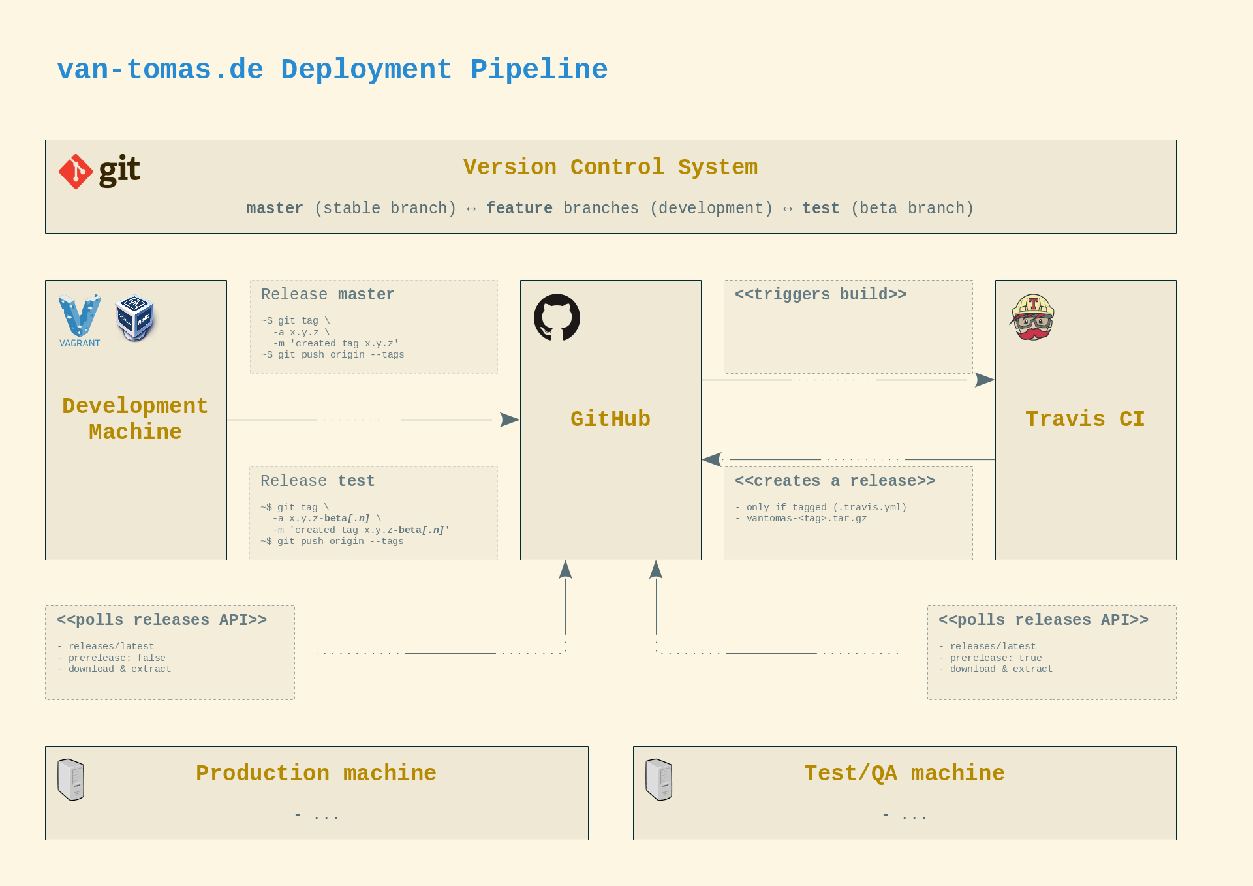Click the Development Machine label
1253x886 pixels.
[135, 419]
